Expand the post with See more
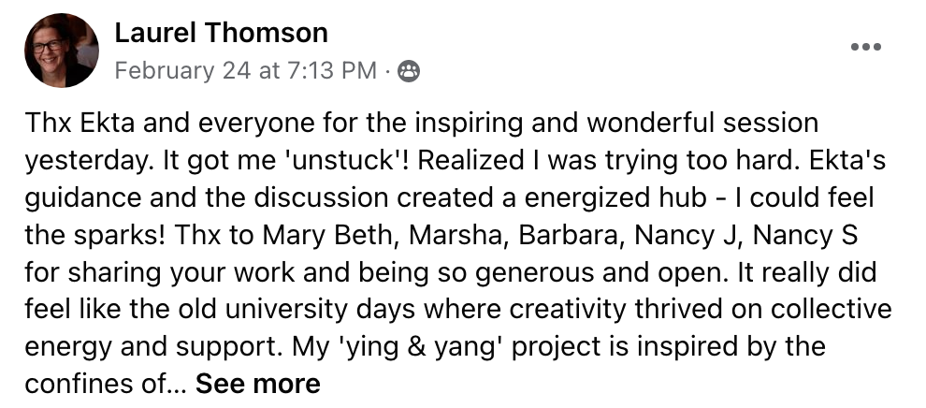This screenshot has width=926, height=408. (x=258, y=384)
